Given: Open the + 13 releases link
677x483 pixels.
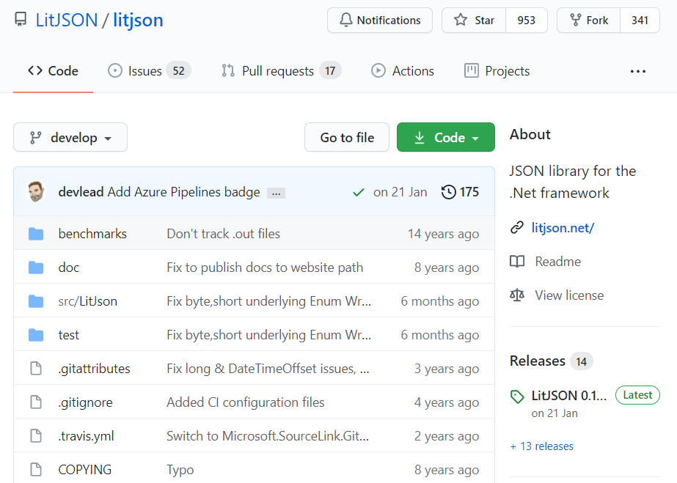Looking at the screenshot, I should pos(541,446).
